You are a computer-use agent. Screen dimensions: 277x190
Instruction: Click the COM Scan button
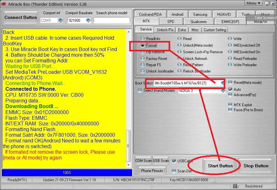pyautogui.click(x=143, y=160)
